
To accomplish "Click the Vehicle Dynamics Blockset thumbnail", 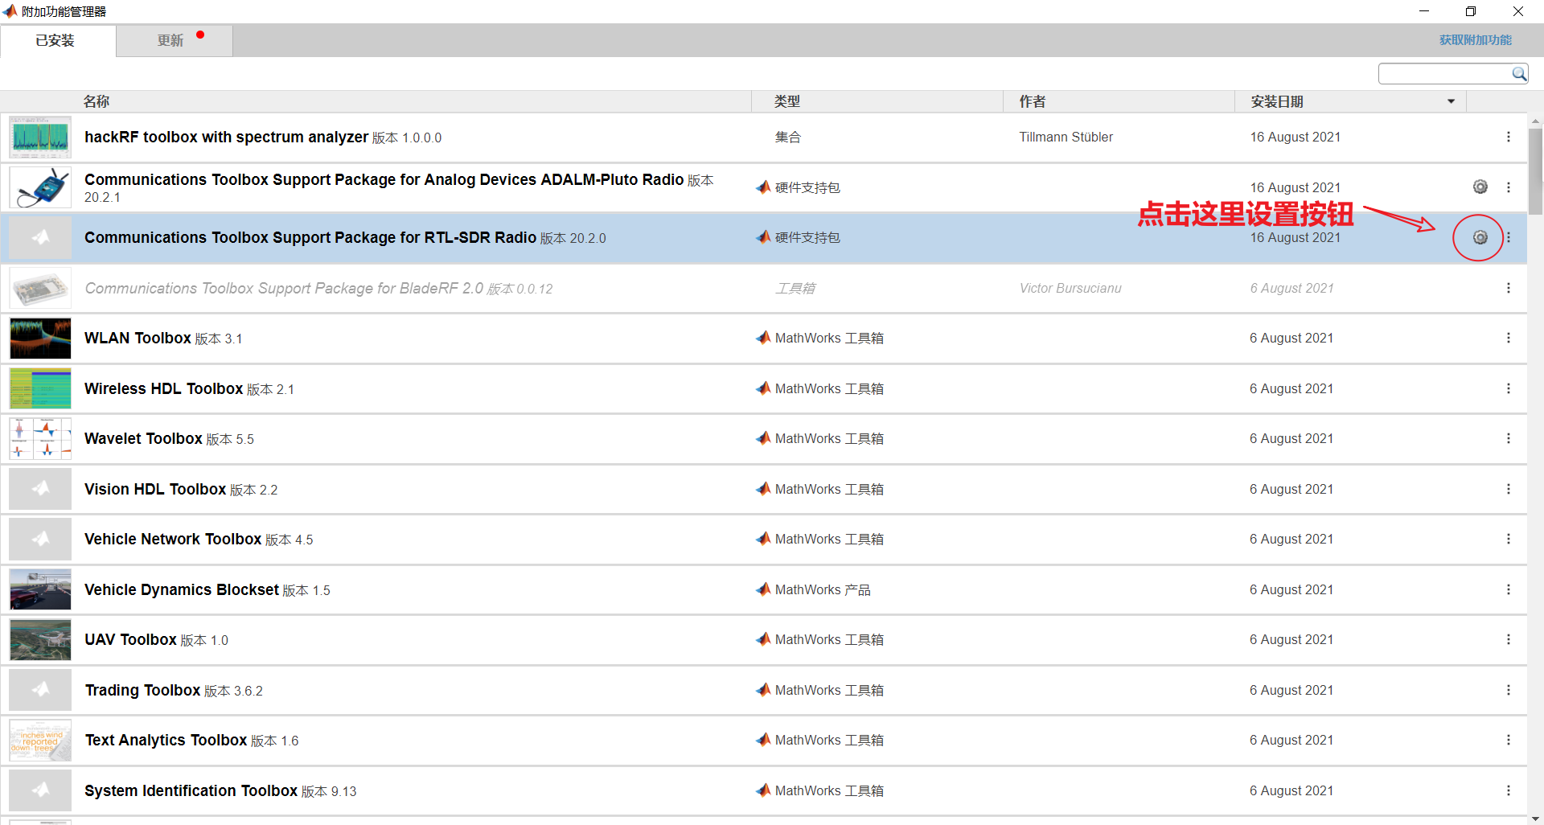I will pos(40,589).
